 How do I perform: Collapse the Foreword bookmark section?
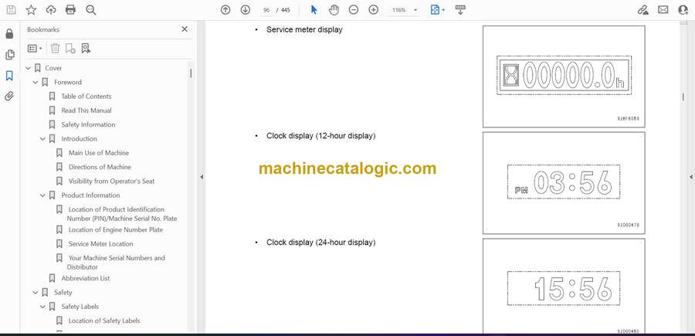pos(36,82)
